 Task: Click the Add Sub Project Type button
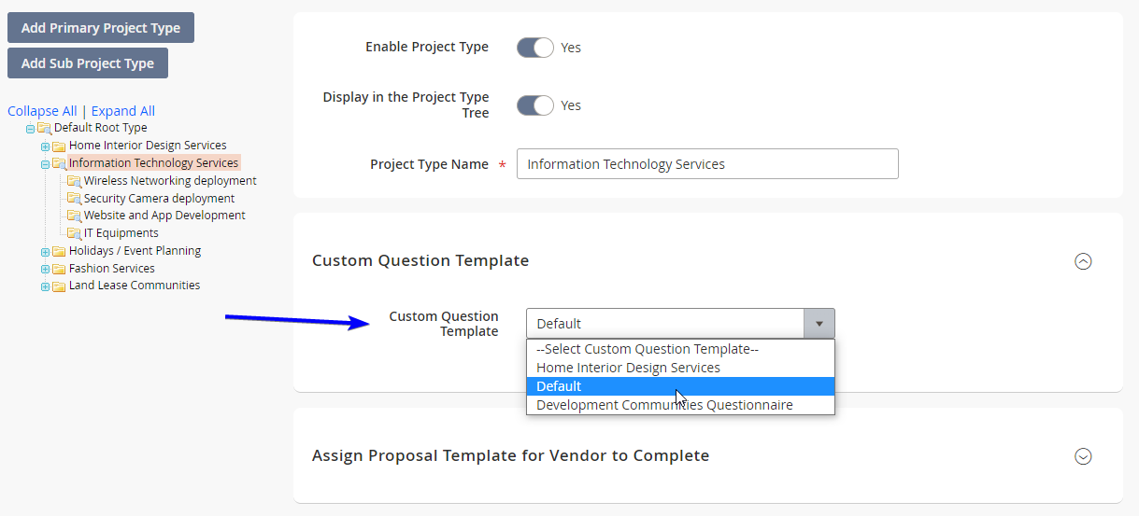pos(88,63)
